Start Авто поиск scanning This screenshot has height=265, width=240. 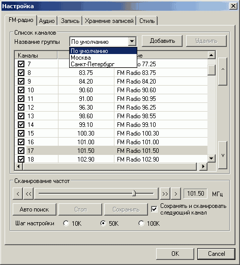[x=35, y=209]
